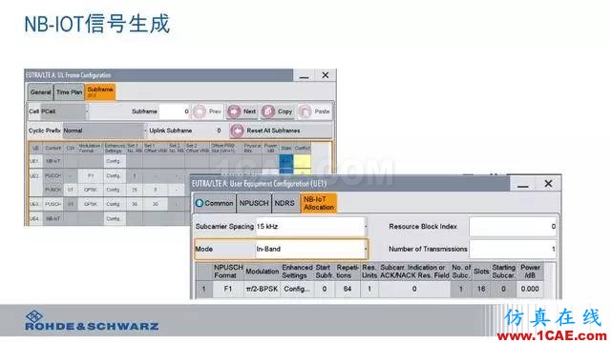Minimize the UL Frame Configuration window

pyautogui.click(x=304, y=75)
